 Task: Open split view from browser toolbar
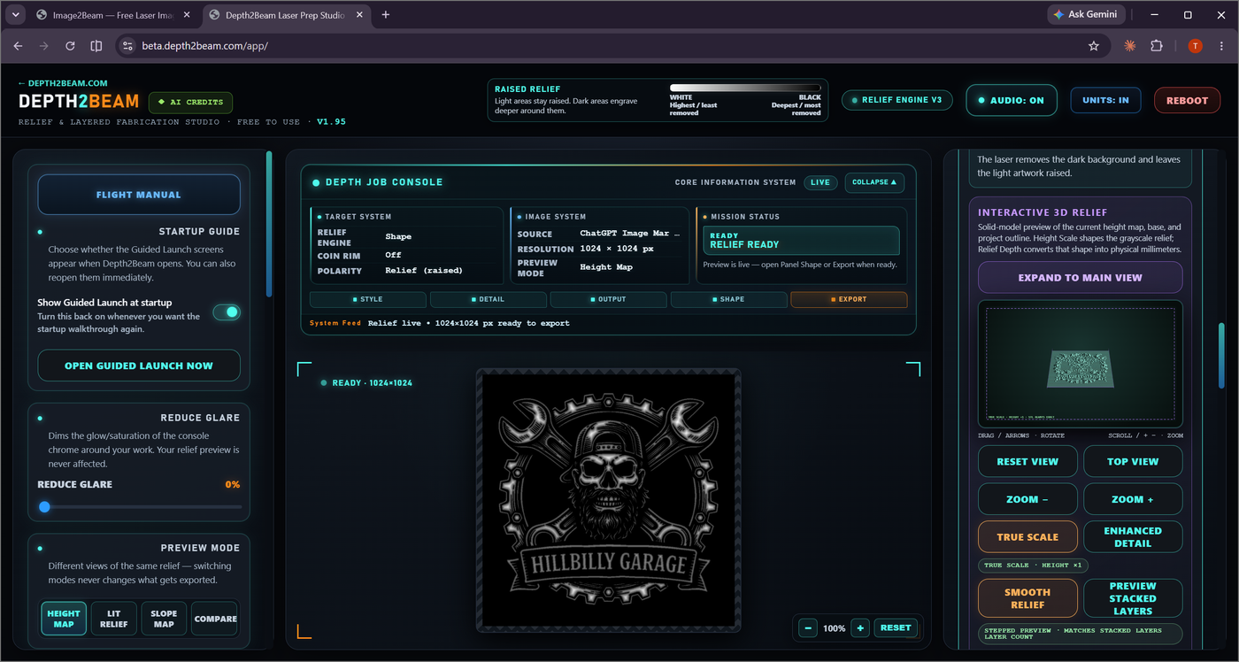pos(96,46)
